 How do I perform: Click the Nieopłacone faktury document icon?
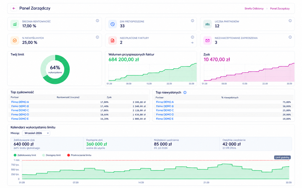pos(112,41)
